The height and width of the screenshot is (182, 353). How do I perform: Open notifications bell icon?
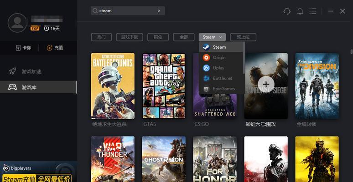[300, 11]
